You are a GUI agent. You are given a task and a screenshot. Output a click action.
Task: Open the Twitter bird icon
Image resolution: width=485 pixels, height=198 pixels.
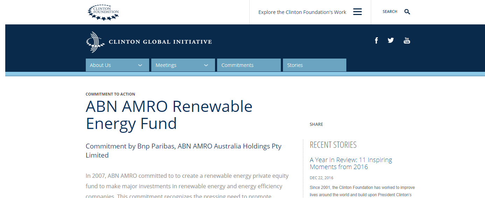[x=391, y=40]
